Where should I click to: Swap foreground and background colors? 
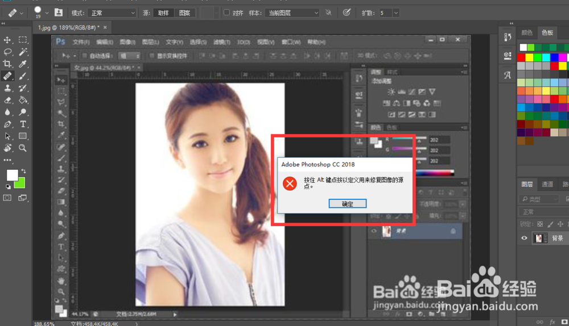(x=23, y=171)
